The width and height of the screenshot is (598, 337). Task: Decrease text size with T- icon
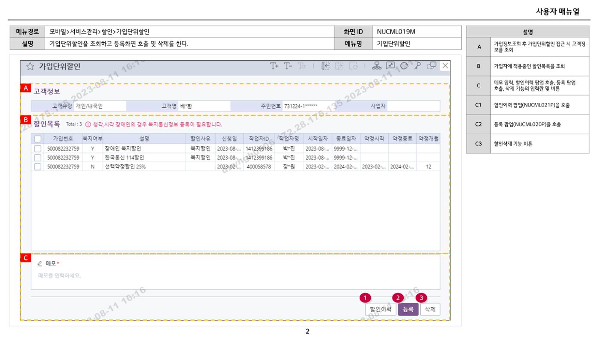coord(288,66)
